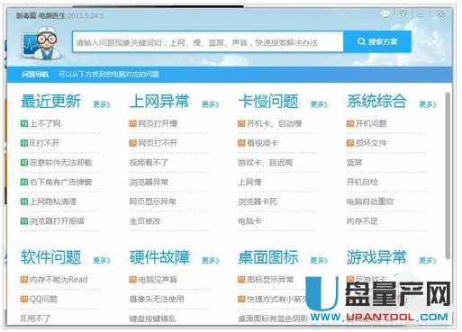Screen dimensions: 462x332
Task: Click the orange hot badge beside 网页打不开
Action: point(133,143)
